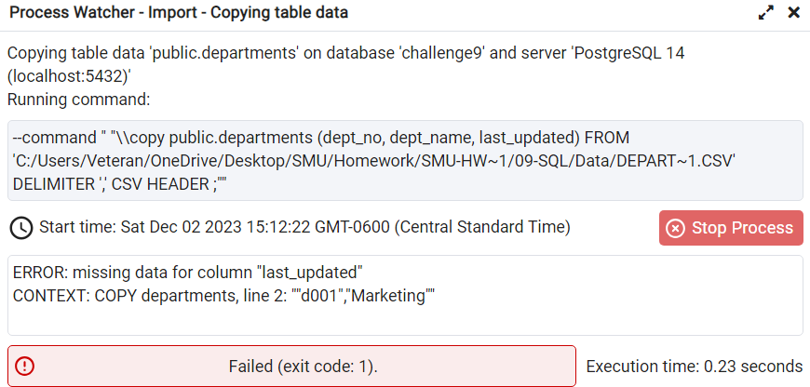Click the Process Watcher dialog title

coord(179,13)
